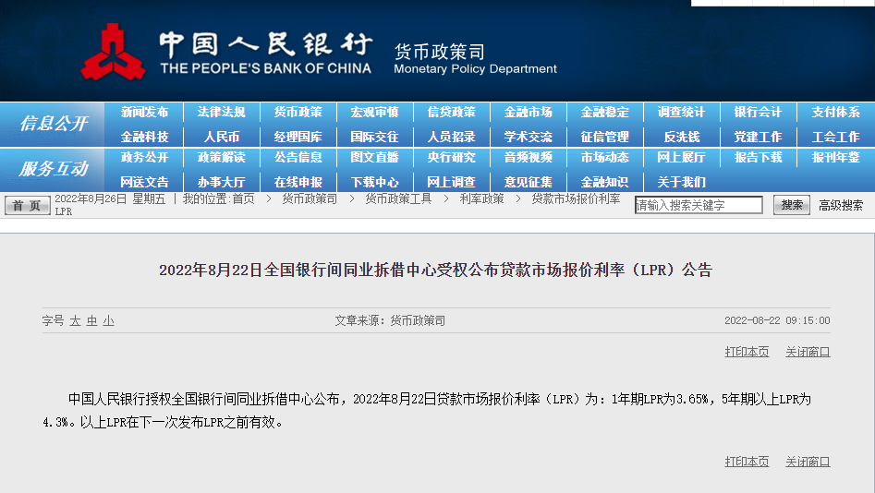Visit 学术交流 page
This screenshot has height=493, width=875.
click(528, 137)
